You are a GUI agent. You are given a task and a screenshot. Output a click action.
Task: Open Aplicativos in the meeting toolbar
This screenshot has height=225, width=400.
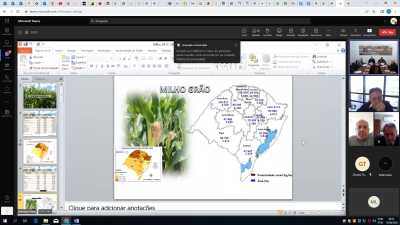click(x=316, y=32)
